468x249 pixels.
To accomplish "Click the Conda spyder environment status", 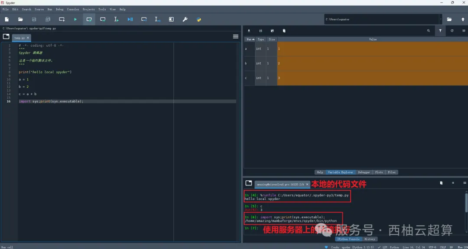I will click(x=349, y=247).
